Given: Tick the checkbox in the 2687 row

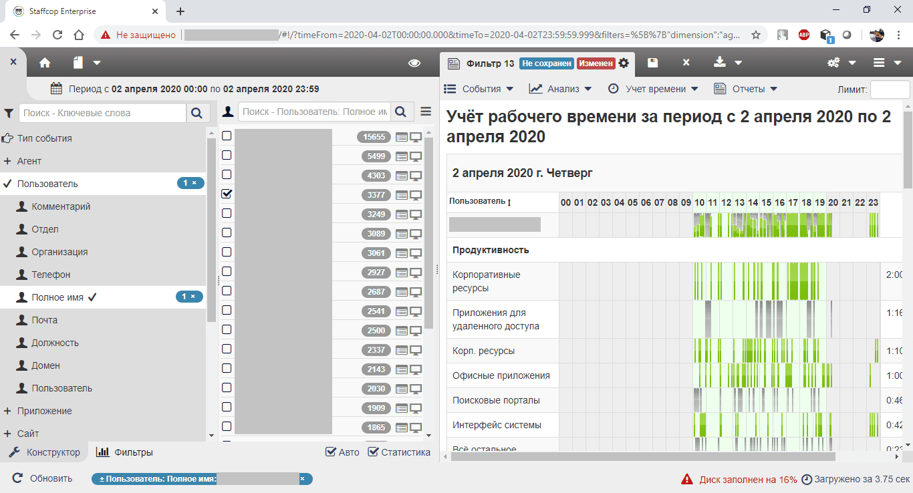Looking at the screenshot, I should tap(227, 291).
